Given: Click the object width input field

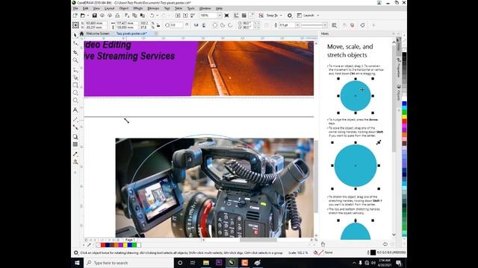Looking at the screenshot, I should click(x=126, y=23).
